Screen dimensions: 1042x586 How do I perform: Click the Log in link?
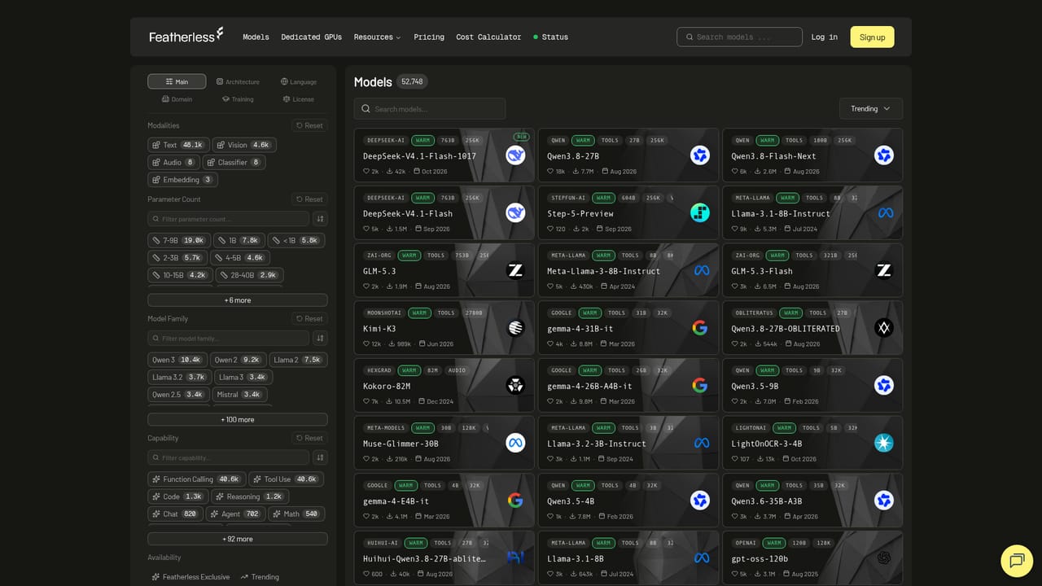(x=824, y=37)
